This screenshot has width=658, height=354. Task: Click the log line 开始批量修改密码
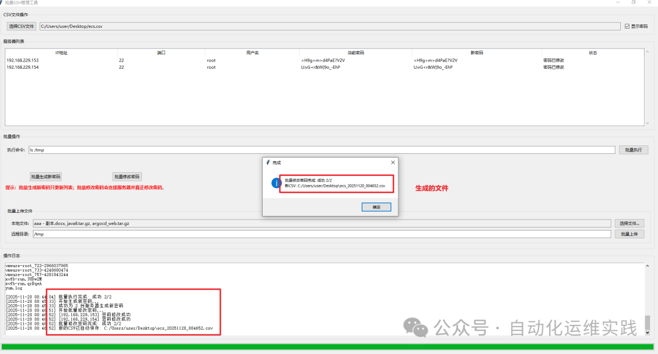click(55, 310)
